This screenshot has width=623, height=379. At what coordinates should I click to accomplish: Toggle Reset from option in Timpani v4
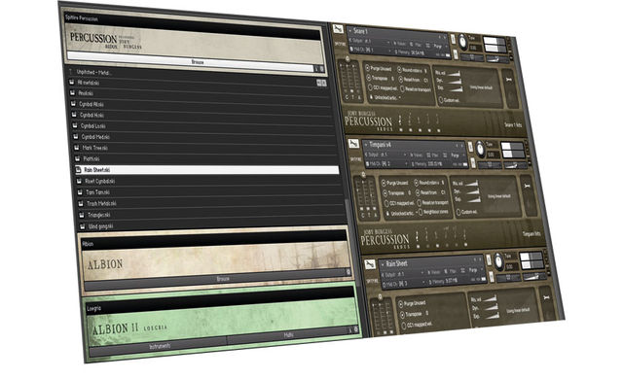418,192
